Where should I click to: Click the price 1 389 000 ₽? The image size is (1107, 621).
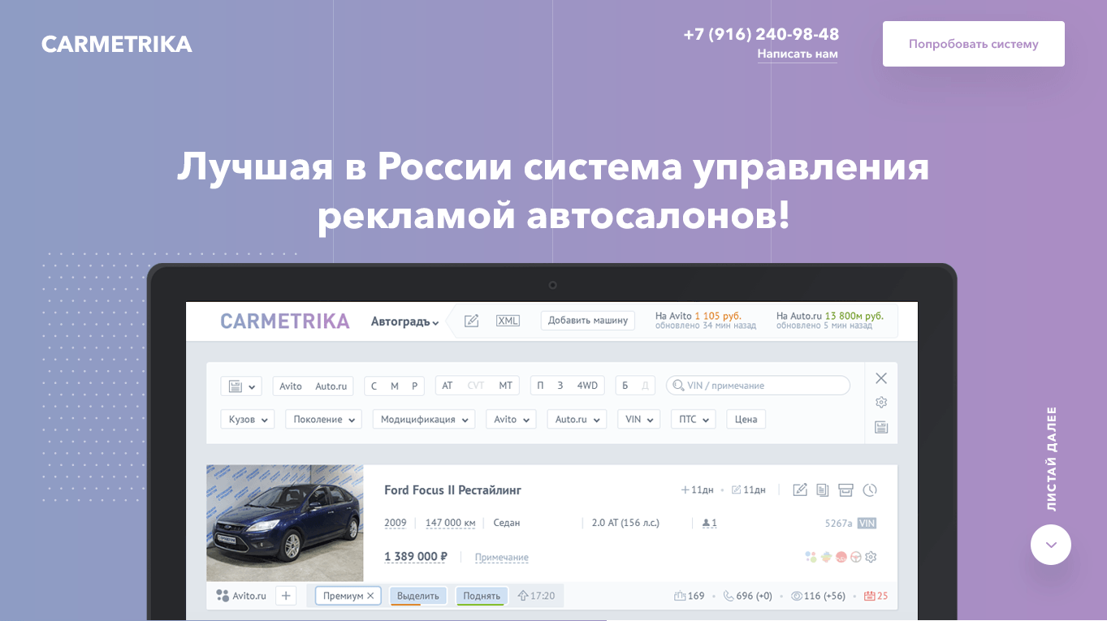tap(416, 557)
